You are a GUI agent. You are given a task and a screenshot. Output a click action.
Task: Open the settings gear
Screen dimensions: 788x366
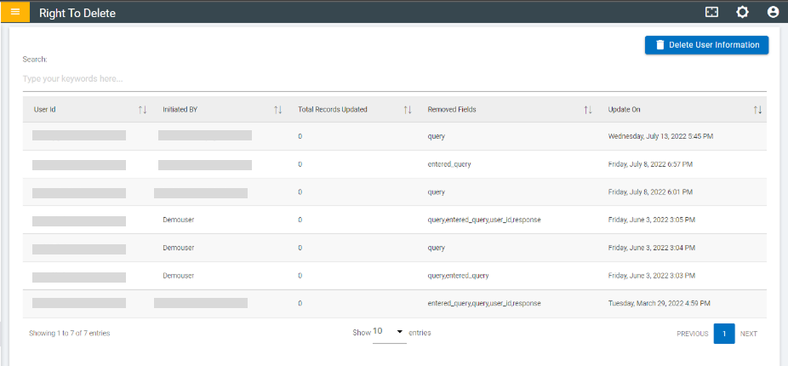742,13
